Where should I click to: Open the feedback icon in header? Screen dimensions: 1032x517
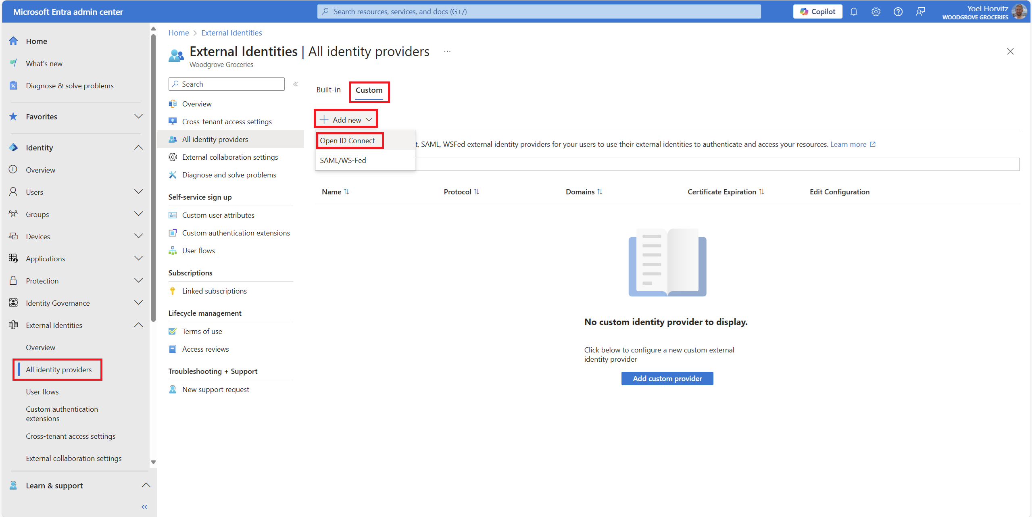point(920,12)
